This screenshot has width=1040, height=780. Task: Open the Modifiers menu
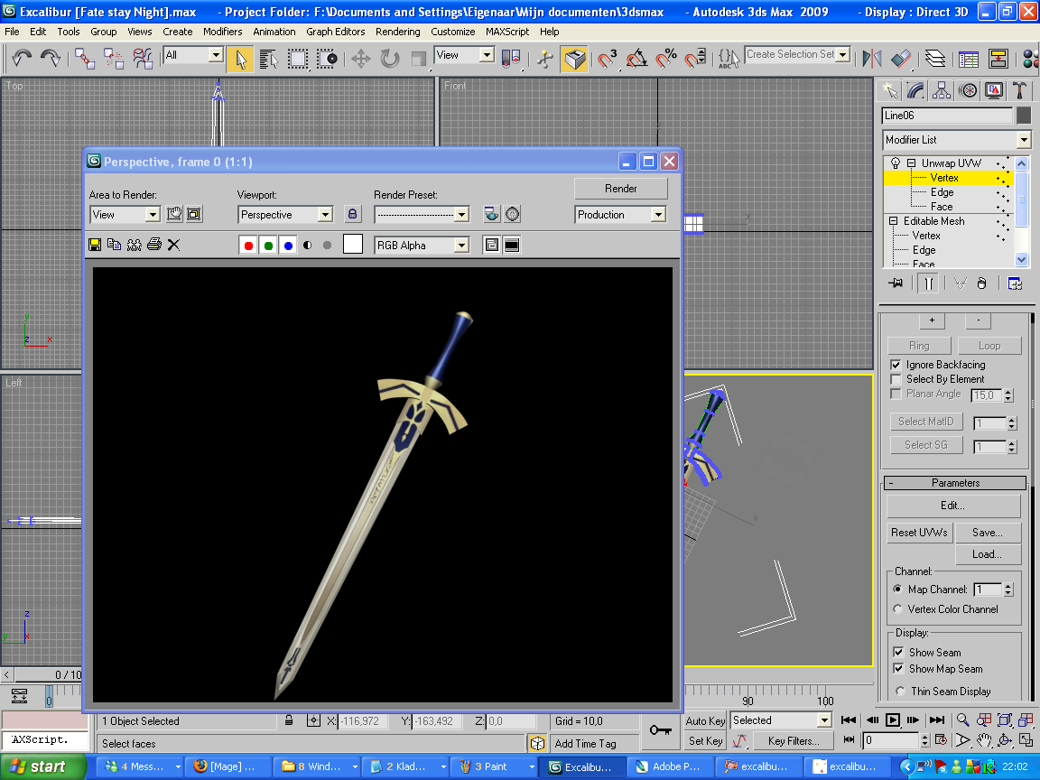tap(222, 32)
